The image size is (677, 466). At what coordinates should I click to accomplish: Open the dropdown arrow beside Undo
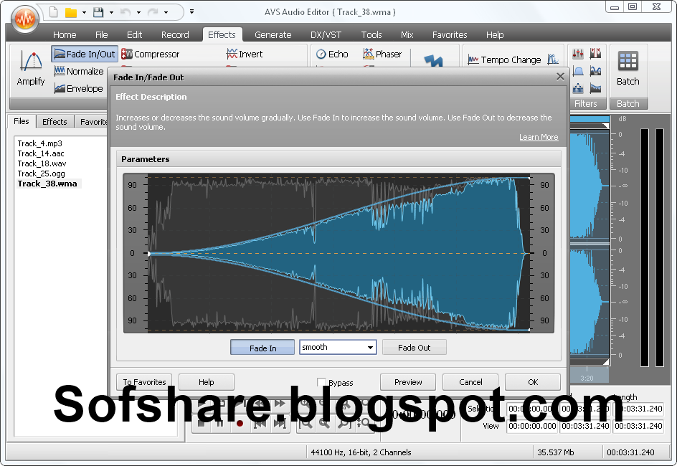138,12
